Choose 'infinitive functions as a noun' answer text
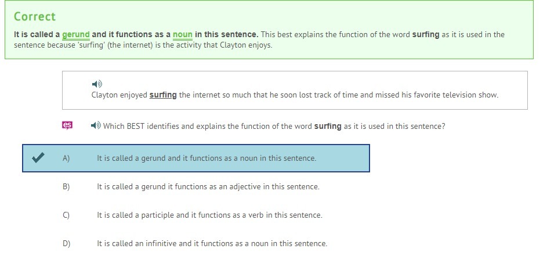The width and height of the screenshot is (547, 274). [x=212, y=244]
